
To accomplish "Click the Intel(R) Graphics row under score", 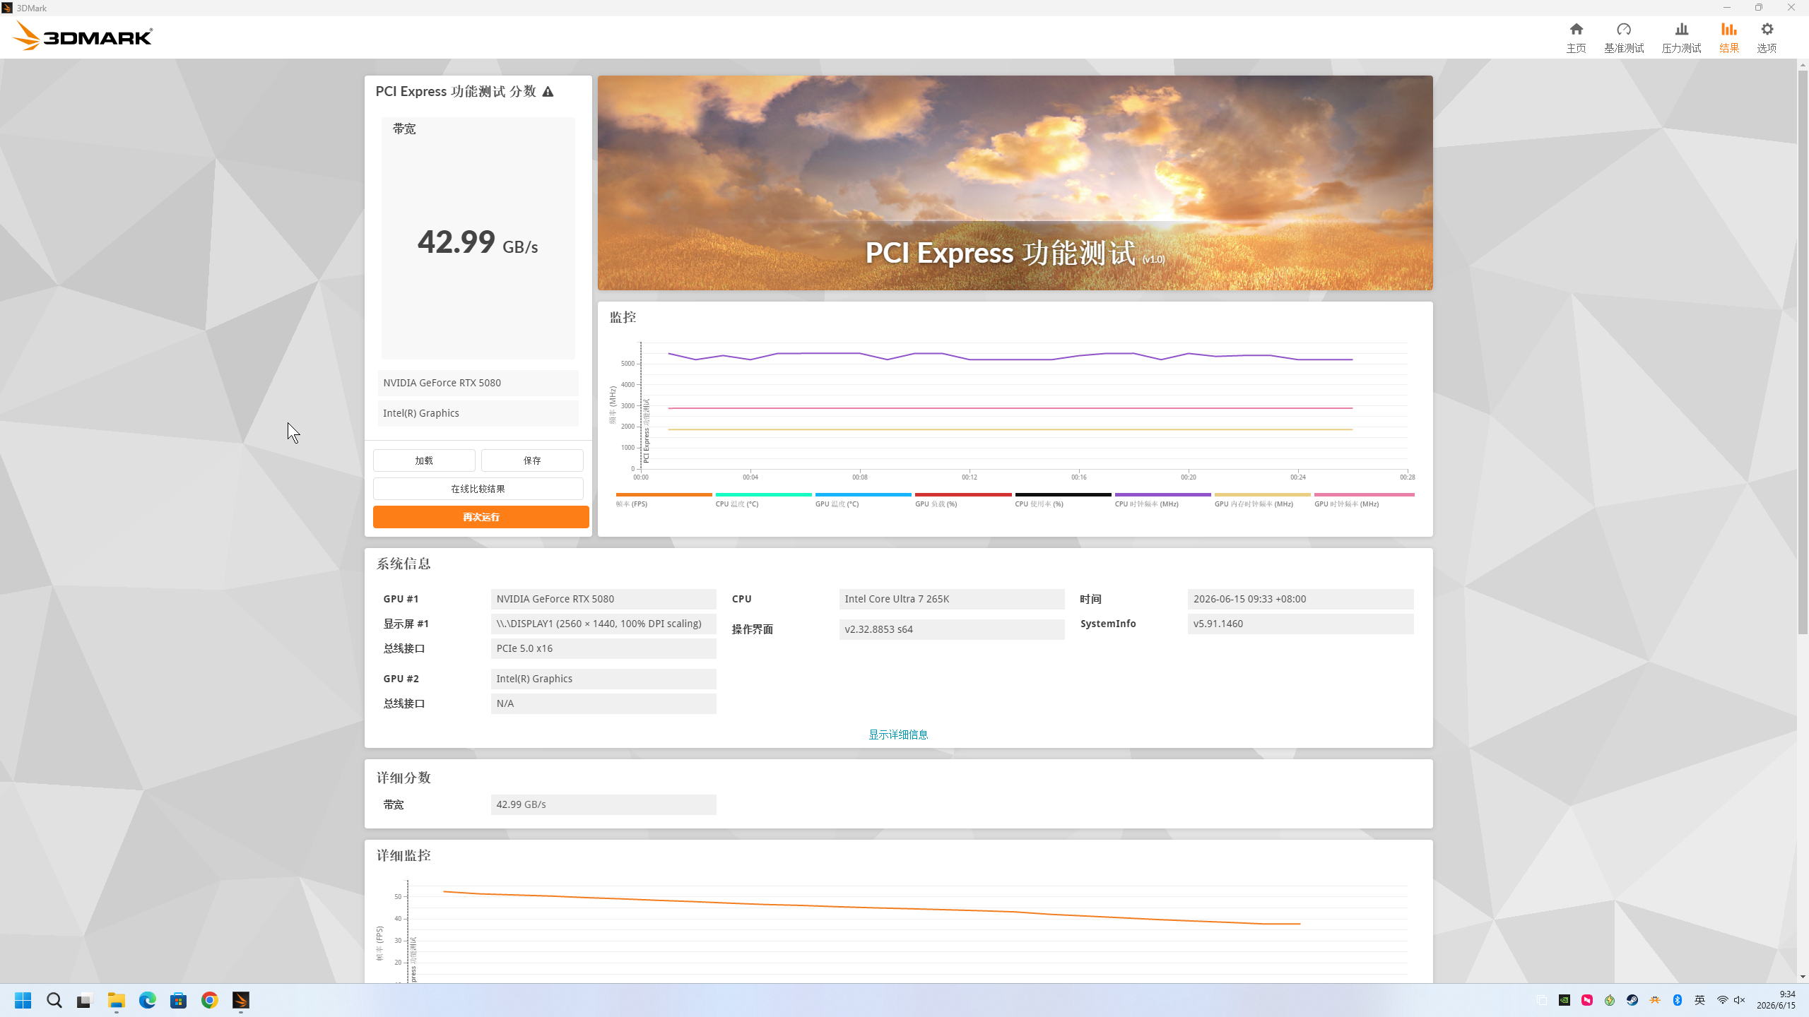I will point(478,413).
